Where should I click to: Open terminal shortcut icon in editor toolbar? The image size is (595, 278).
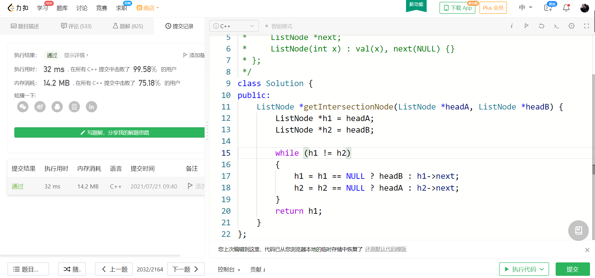[557, 26]
